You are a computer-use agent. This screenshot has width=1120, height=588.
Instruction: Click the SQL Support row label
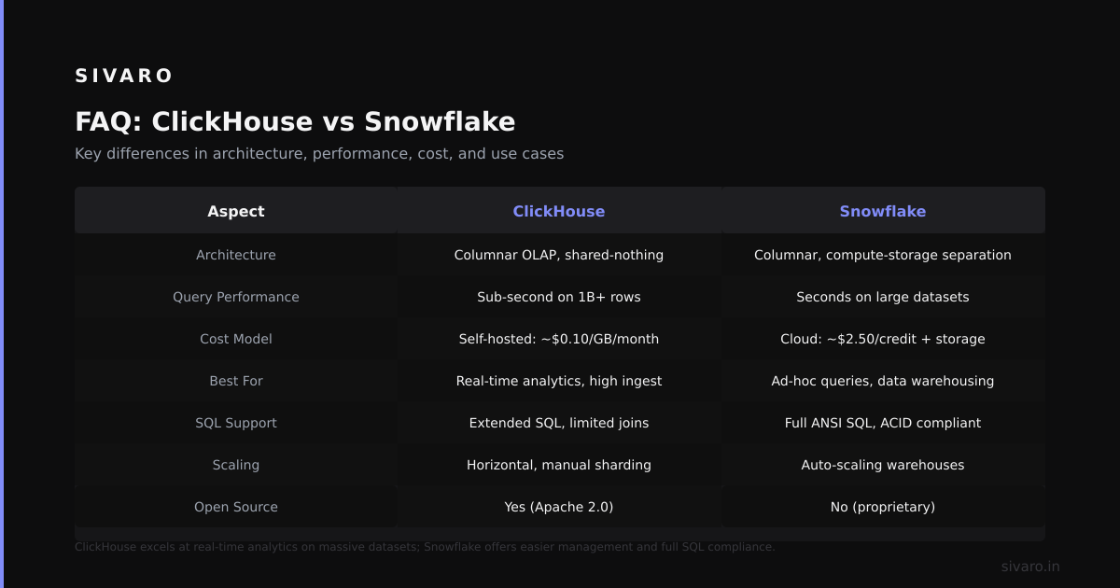tap(236, 423)
